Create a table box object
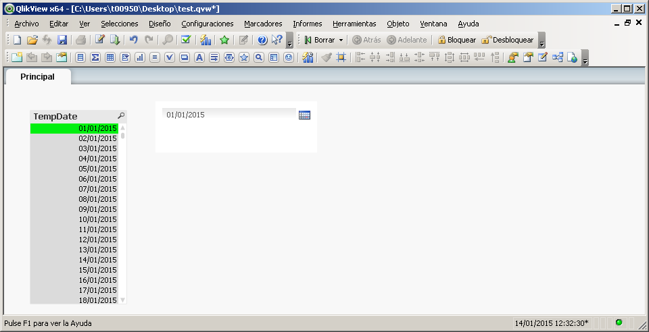649x332 pixels. coord(110,57)
